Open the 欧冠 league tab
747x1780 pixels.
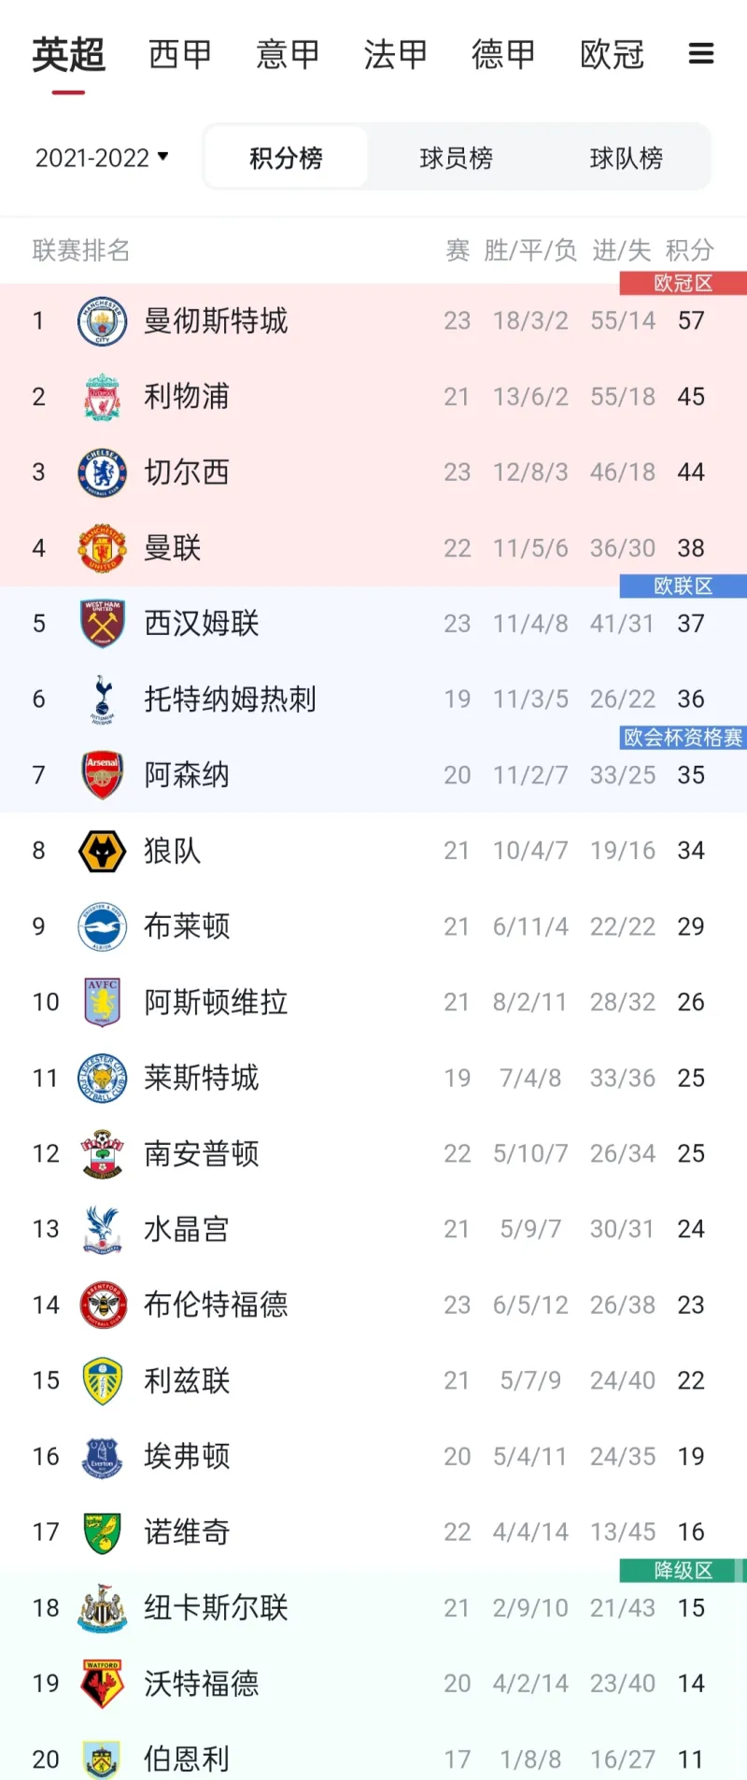(612, 54)
